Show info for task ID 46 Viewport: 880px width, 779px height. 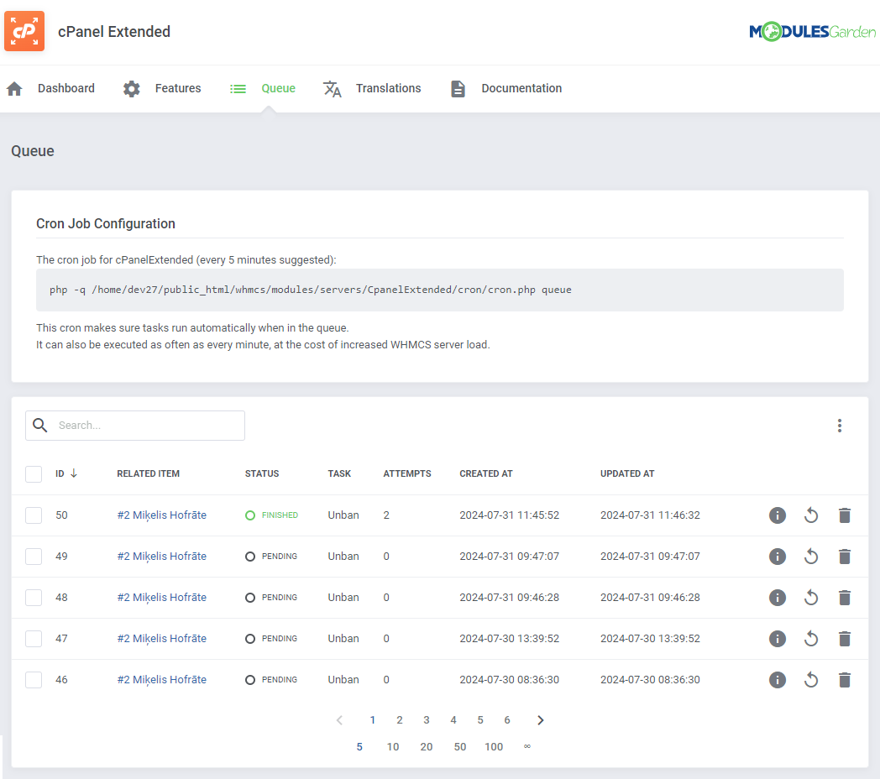click(778, 680)
